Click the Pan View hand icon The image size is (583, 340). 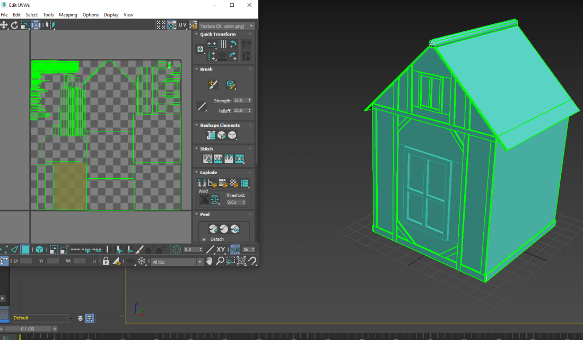point(209,261)
